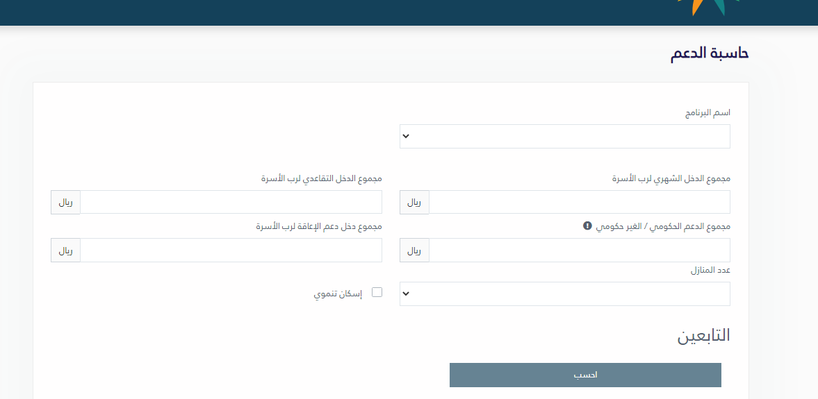Focus the مجموع الدخل الشهري لرب الأسرة field
The height and width of the screenshot is (399, 818).
coord(580,203)
